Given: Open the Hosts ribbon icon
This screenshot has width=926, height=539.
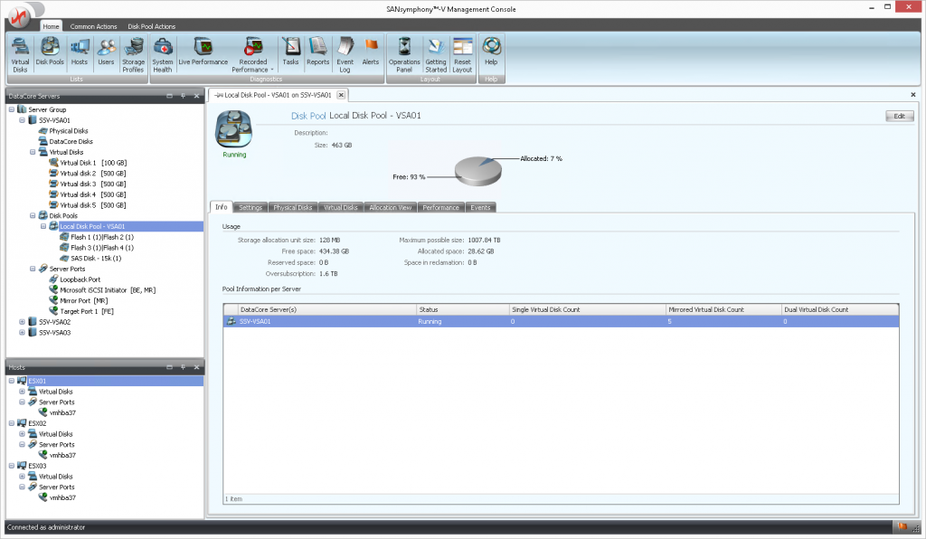Looking at the screenshot, I should (80, 52).
